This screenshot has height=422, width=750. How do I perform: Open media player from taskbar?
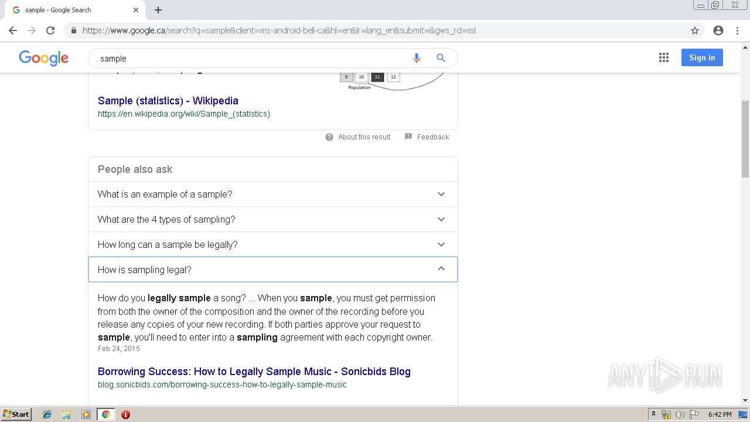pos(86,414)
